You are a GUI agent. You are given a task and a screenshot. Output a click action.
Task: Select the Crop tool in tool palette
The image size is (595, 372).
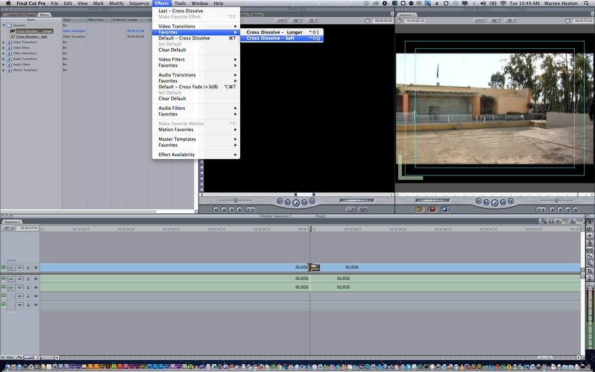[590, 271]
